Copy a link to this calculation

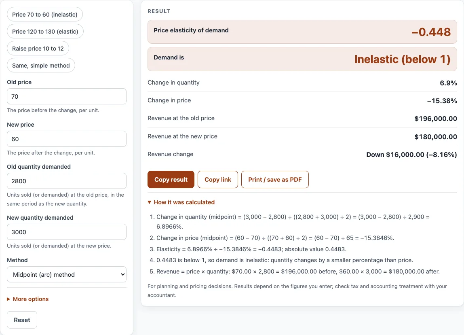[x=218, y=180]
